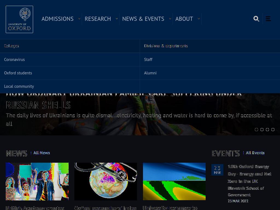Click the University of Oxford logo
Screen dimensions: 280x210
[19, 19]
